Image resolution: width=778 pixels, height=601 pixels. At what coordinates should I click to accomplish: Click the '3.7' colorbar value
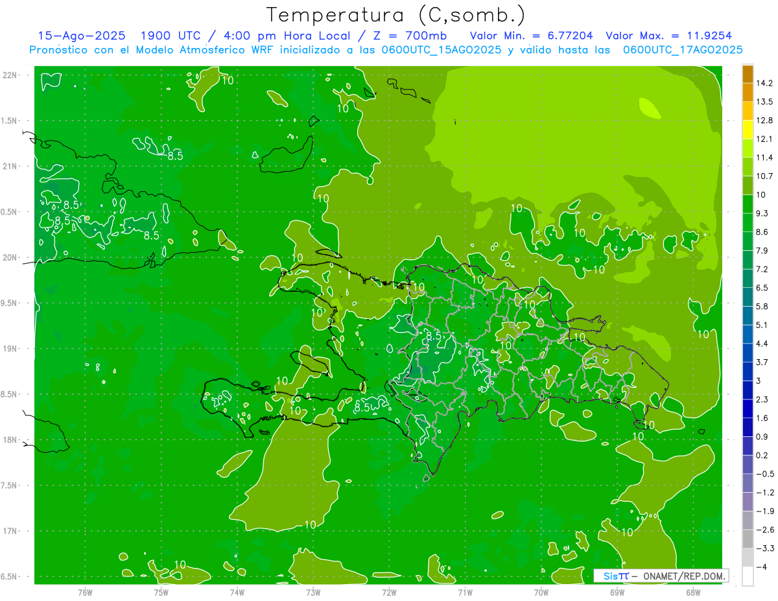[x=762, y=362]
